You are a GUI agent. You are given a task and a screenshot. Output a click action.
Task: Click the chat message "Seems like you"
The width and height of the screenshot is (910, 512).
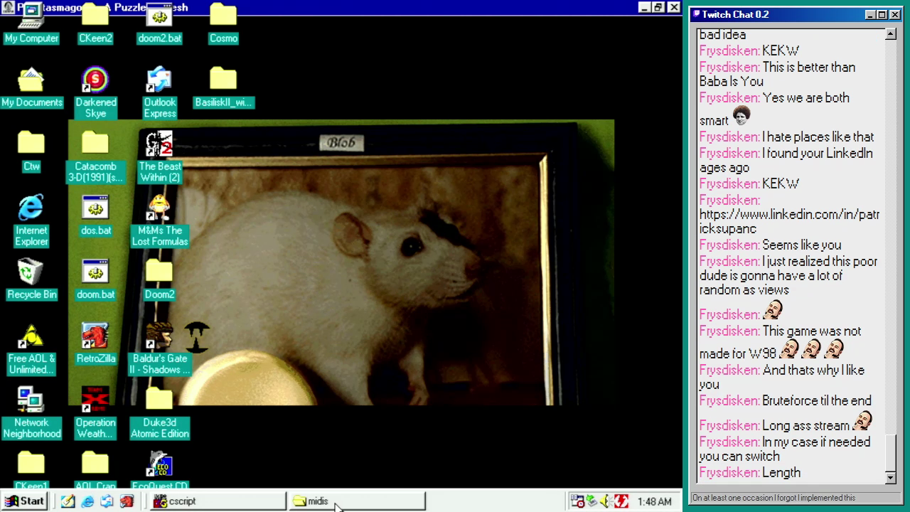(801, 245)
